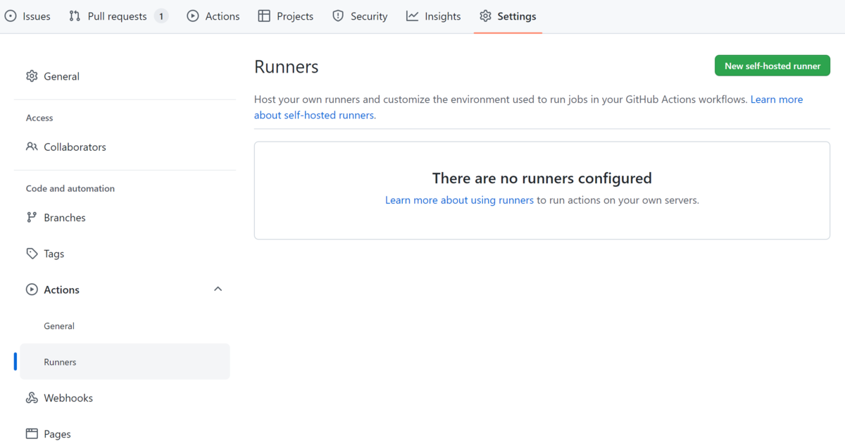Click the Security shield icon

338,16
